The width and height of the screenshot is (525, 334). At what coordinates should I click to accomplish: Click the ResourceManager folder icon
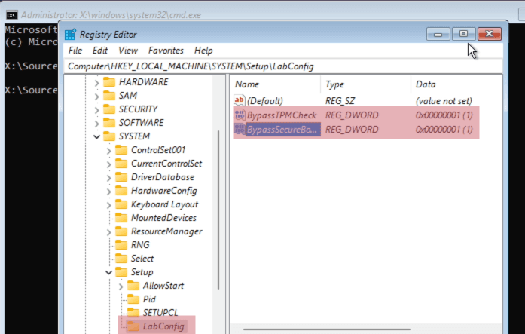(x=121, y=231)
